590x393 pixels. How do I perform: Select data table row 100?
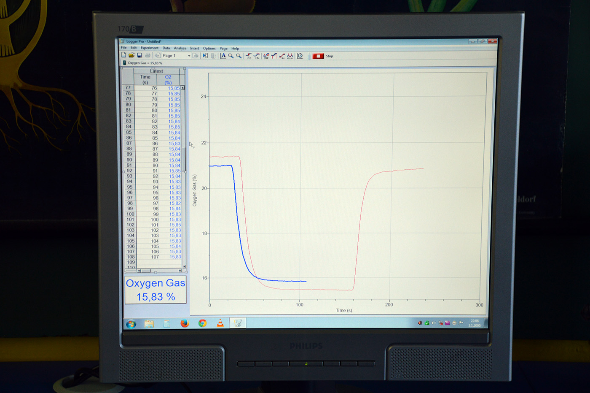click(130, 214)
